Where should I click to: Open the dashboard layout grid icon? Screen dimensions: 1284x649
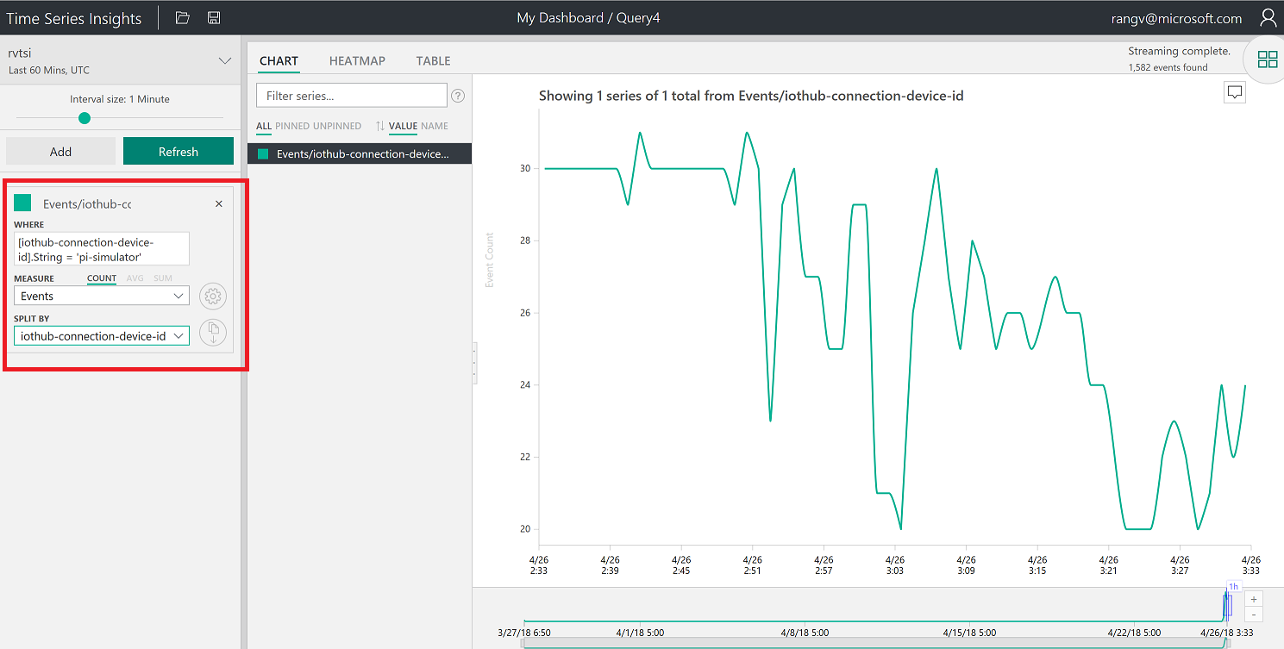[1268, 59]
